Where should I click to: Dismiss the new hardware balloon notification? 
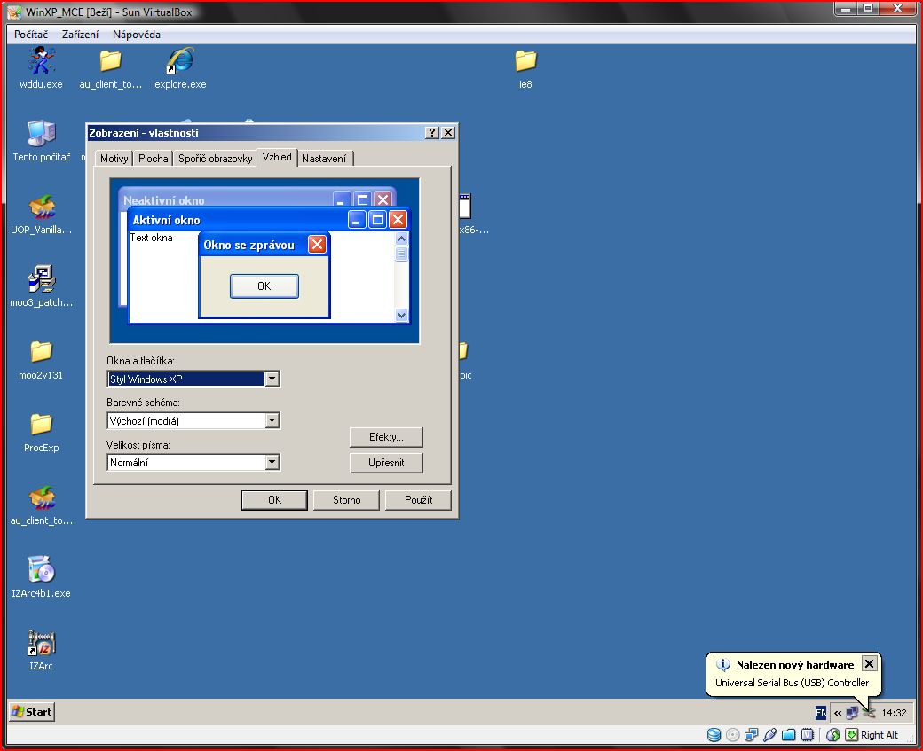[x=869, y=664]
